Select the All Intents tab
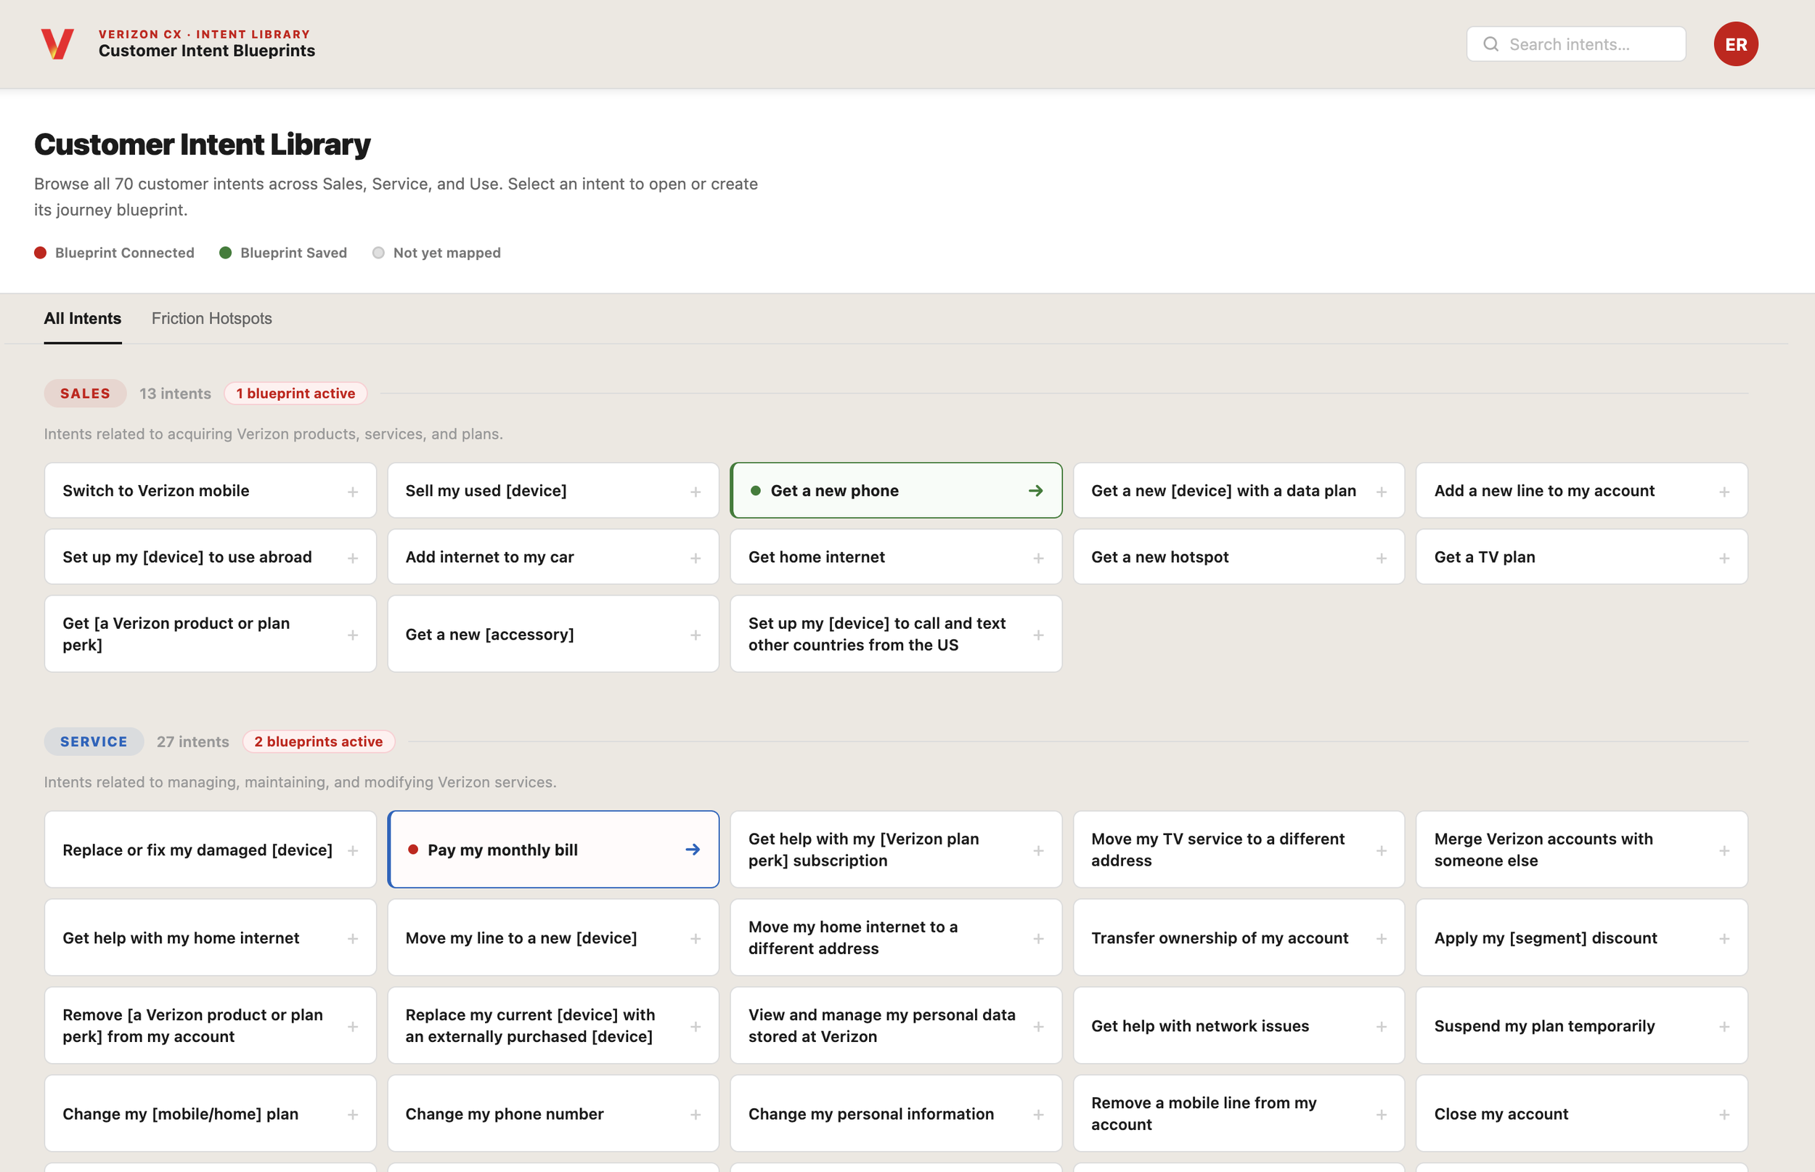Image resolution: width=1815 pixels, height=1172 pixels. 82,318
